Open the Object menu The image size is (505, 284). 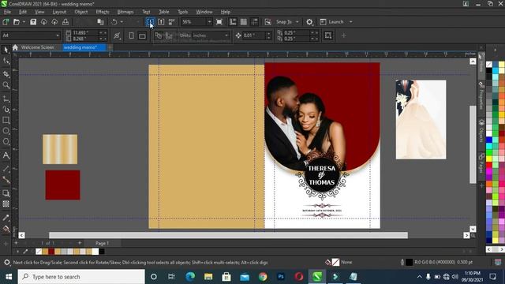[80, 12]
